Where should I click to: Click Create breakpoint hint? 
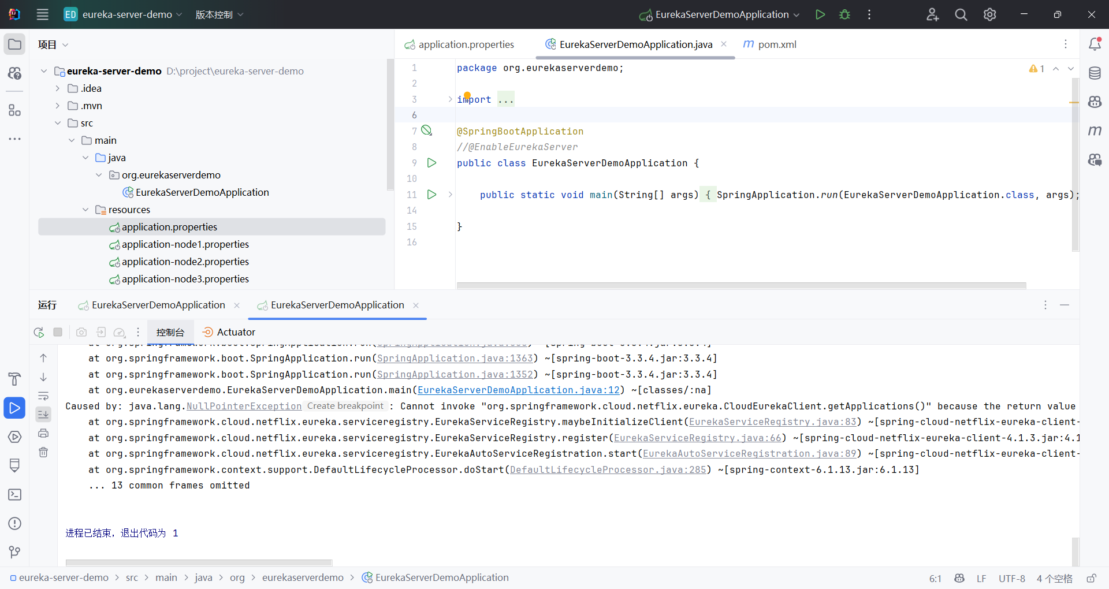coord(345,406)
